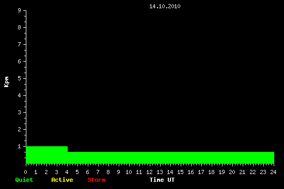This screenshot has height=189, width=284.
Task: Click the Kp value 3 axis label
Action: coord(20,112)
